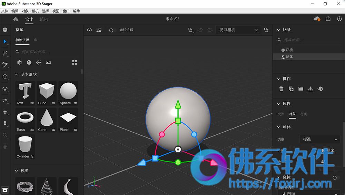
Task: Filter assets by lights sun icon
Action: pyautogui.click(x=39, y=62)
